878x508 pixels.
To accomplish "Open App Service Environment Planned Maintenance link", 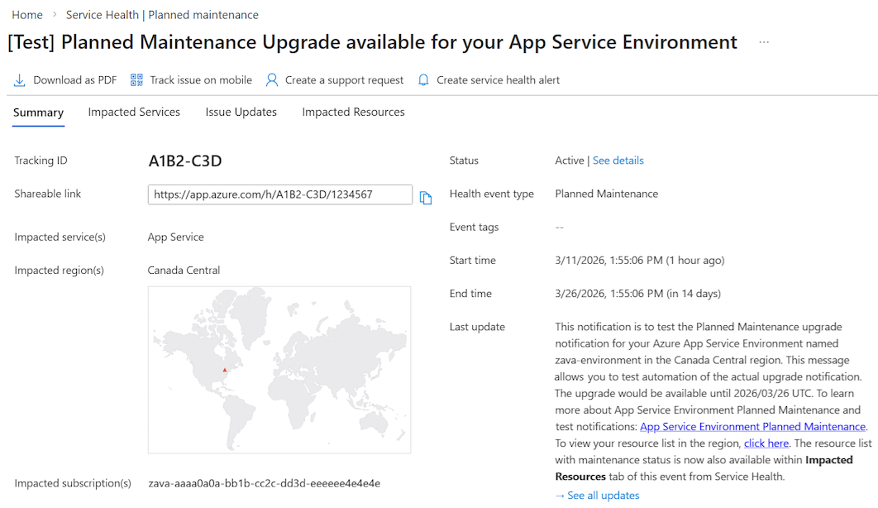I will (x=752, y=427).
